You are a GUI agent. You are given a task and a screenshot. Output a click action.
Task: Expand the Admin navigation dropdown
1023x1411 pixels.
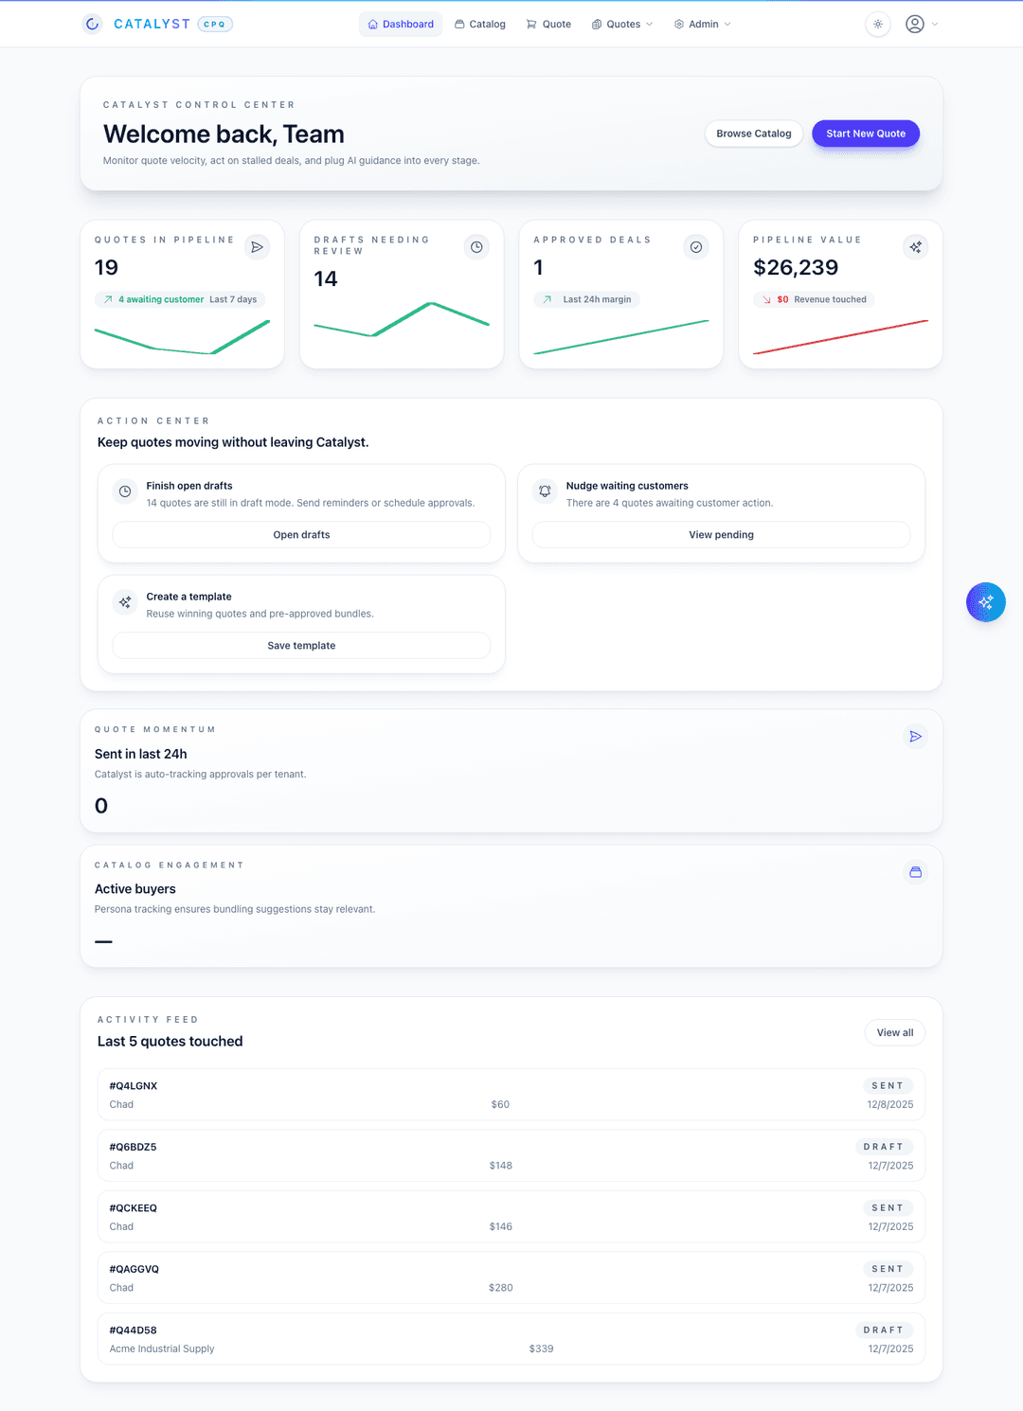(x=702, y=24)
